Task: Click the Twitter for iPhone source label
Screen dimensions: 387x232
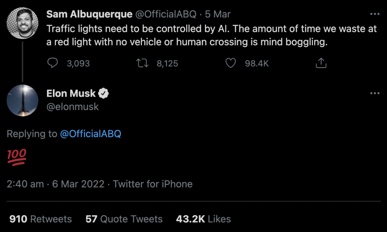Action: click(x=153, y=184)
